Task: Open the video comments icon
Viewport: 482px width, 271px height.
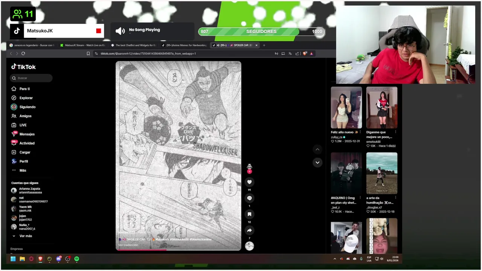Action: click(x=249, y=198)
